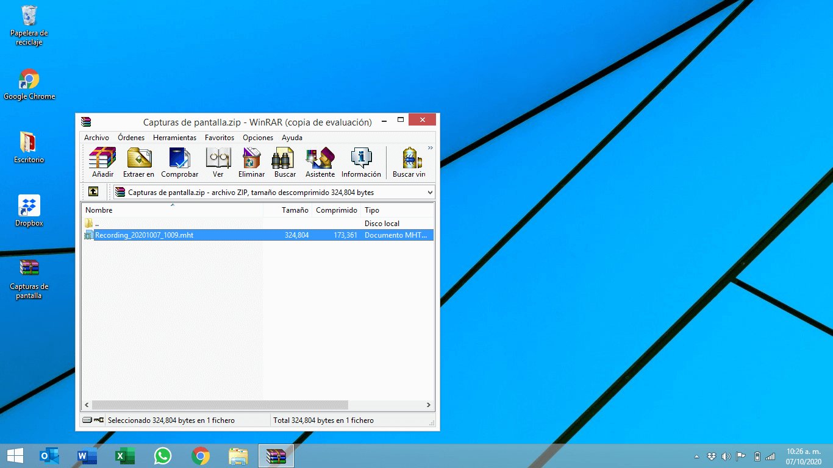833x468 pixels.
Task: Open the Órdenes menu
Action: (131, 138)
